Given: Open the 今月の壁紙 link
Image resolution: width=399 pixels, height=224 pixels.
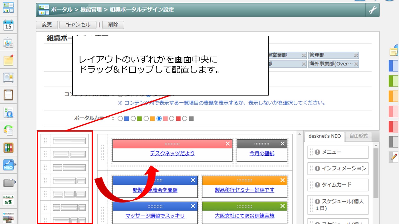Looking at the screenshot, I should [x=262, y=153].
